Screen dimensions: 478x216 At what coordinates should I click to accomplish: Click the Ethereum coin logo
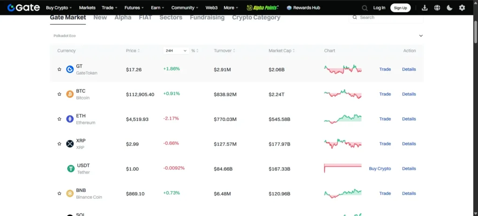pyautogui.click(x=70, y=119)
